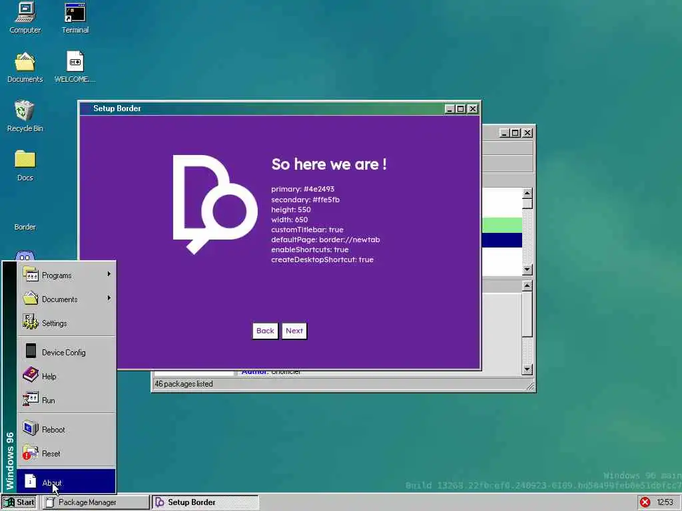The height and width of the screenshot is (511, 682).
Task: Click the 'secondary: #ffe5fb' text
Action: [305, 200]
